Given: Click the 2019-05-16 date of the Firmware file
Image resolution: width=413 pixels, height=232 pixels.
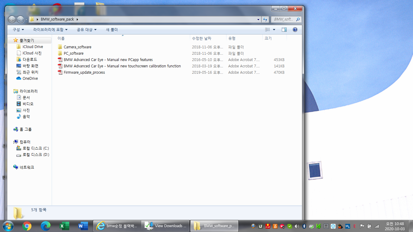Looking at the screenshot, I should click(207, 72).
